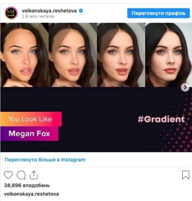Viewport: 192px width, 201px height.
Task: Click the Megan Fox purple label
Action: (x=29, y=134)
